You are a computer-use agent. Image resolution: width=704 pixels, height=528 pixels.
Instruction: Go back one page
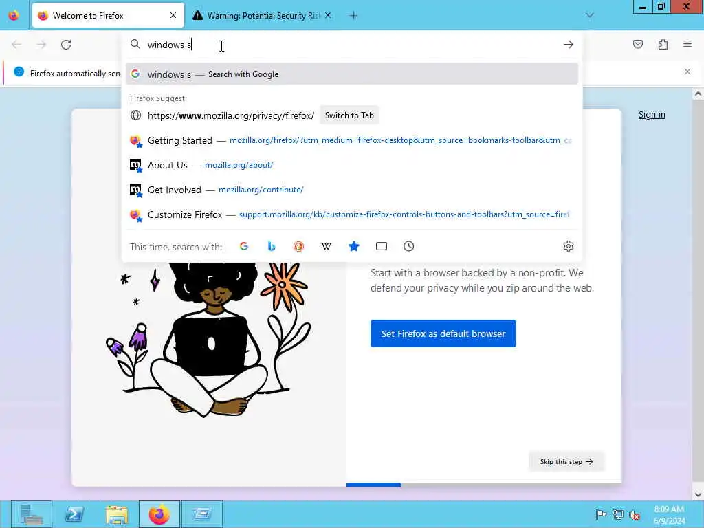click(16, 45)
